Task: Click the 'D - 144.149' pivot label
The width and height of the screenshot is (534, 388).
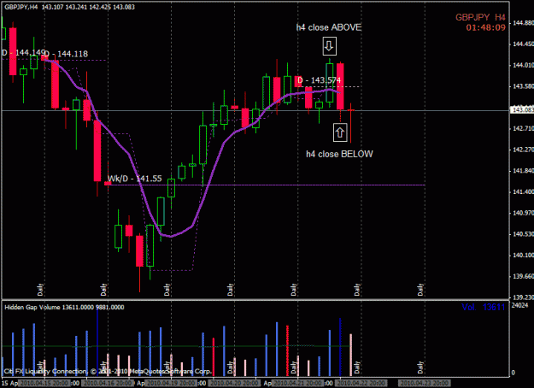Action: coord(23,52)
